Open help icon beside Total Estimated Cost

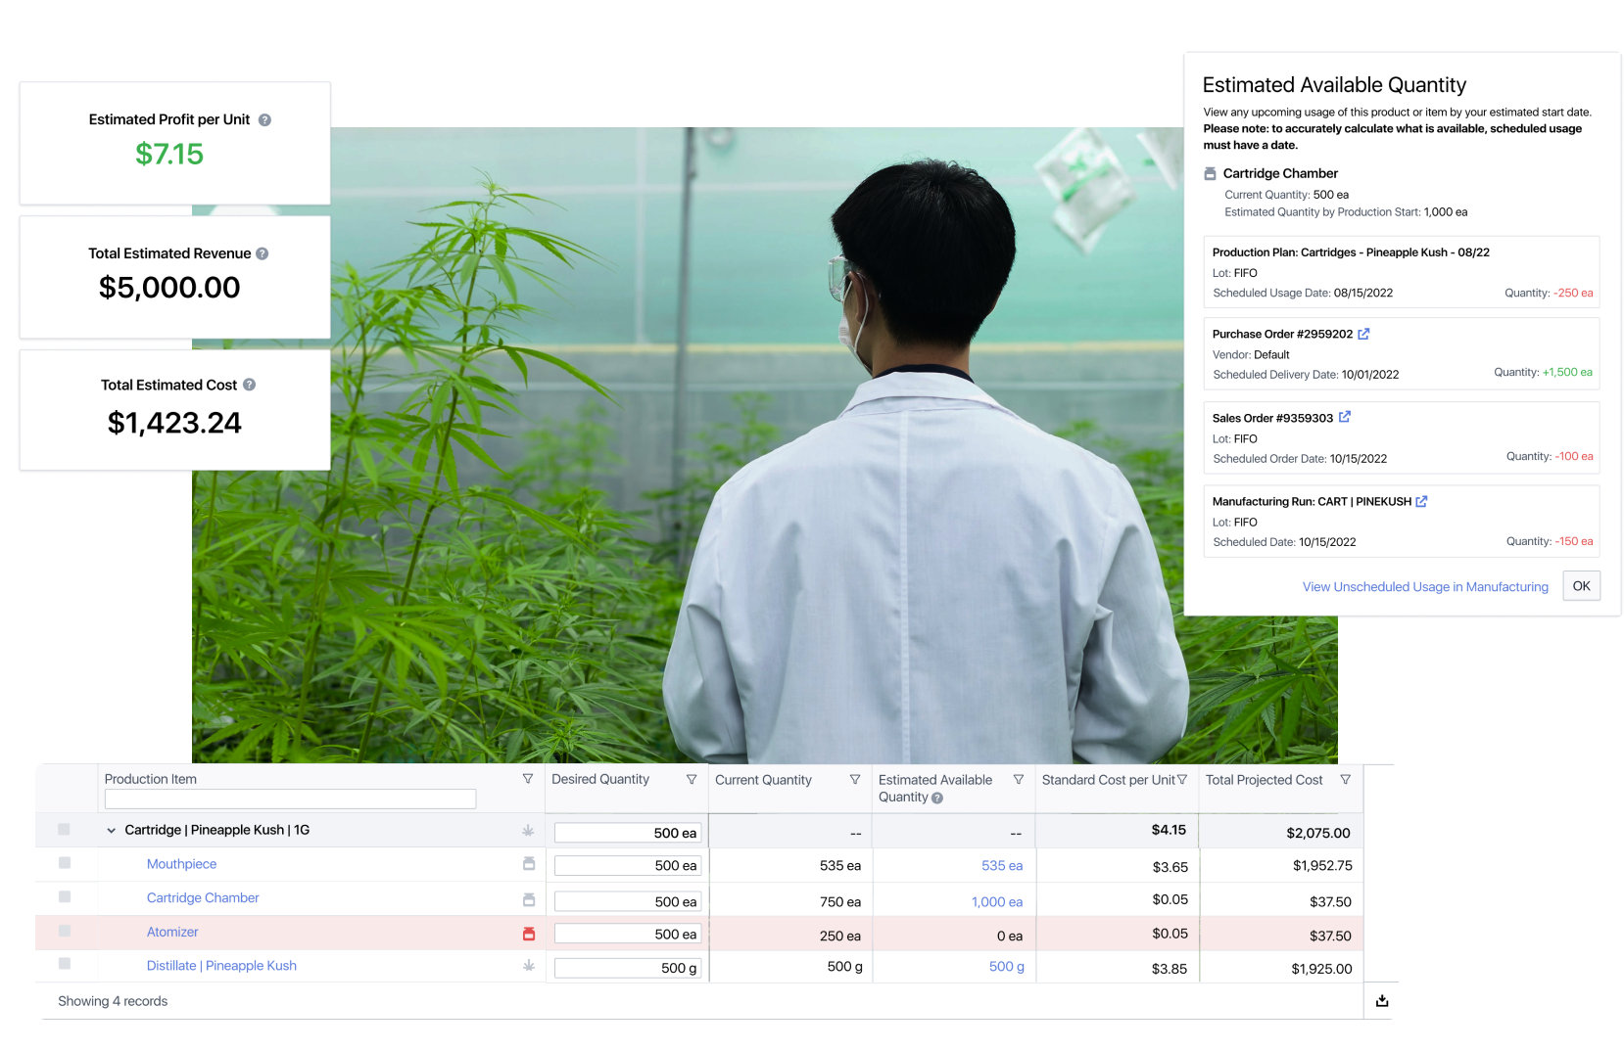250,385
